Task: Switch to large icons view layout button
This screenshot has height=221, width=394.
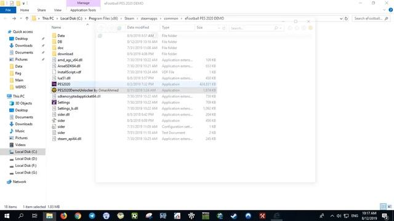Action: (x=390, y=206)
